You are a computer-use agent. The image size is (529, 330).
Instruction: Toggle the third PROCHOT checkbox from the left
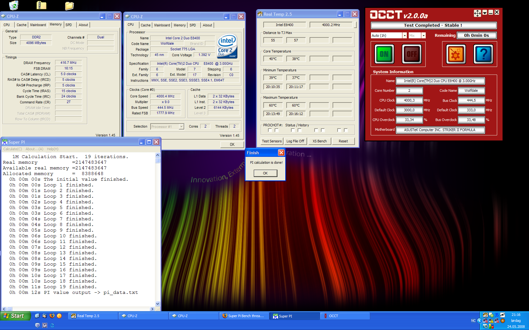(293, 130)
